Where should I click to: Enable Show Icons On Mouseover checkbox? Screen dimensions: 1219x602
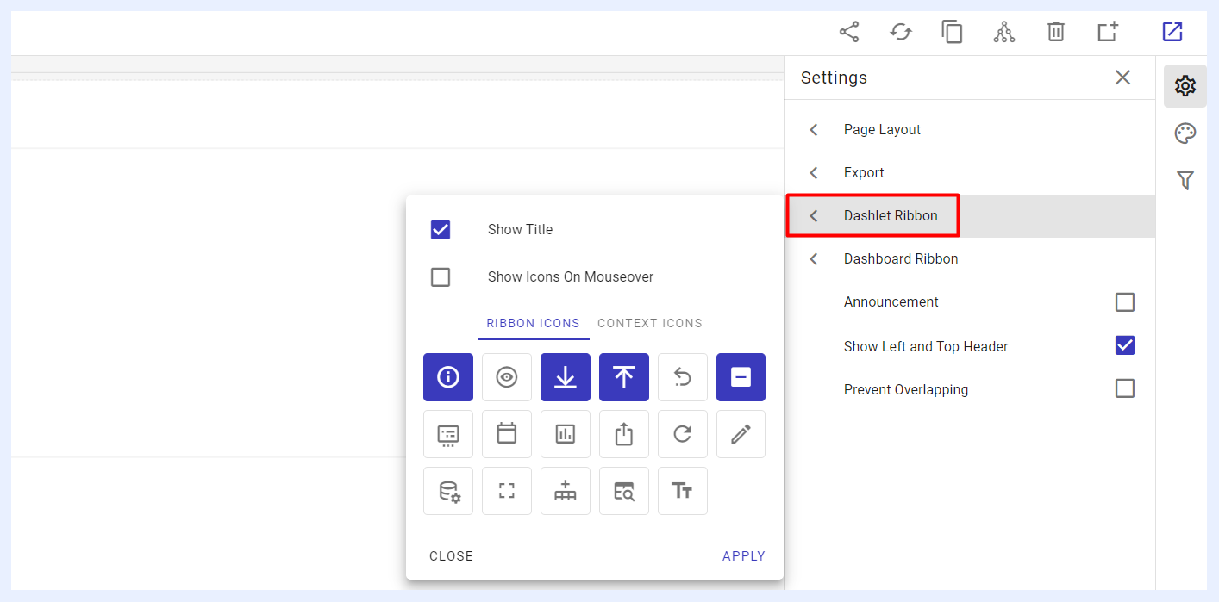click(x=441, y=277)
